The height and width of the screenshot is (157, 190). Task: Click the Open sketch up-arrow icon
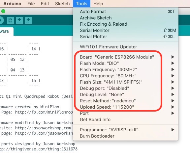click(19, 20)
